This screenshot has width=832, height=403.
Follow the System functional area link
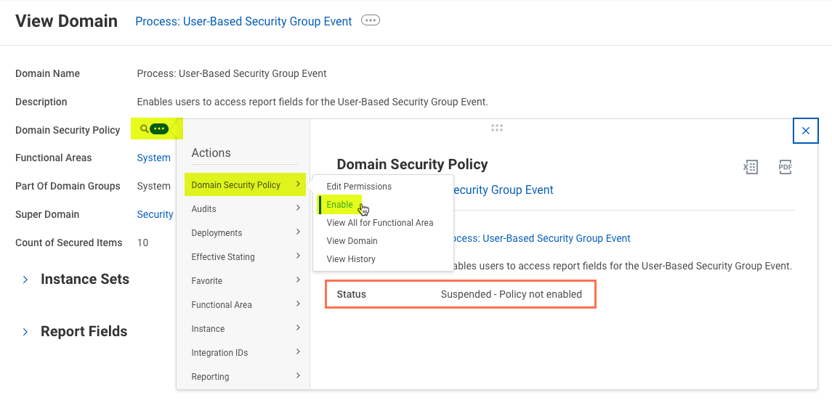pos(153,158)
